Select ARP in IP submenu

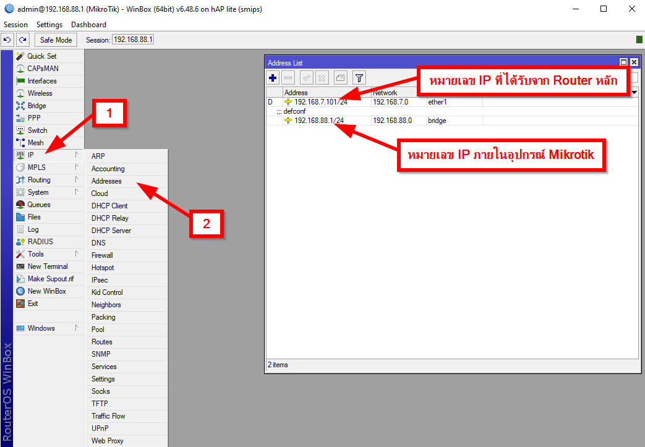point(126,156)
